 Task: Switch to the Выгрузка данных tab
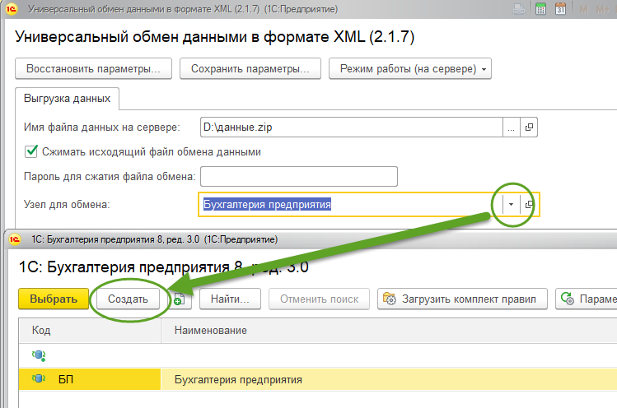(x=67, y=98)
